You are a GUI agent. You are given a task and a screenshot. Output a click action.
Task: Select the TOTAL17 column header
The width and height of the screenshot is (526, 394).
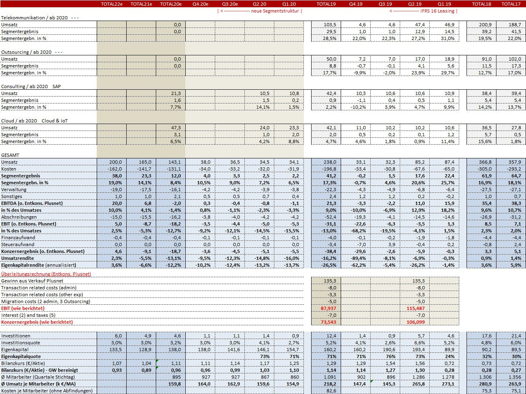click(x=511, y=4)
